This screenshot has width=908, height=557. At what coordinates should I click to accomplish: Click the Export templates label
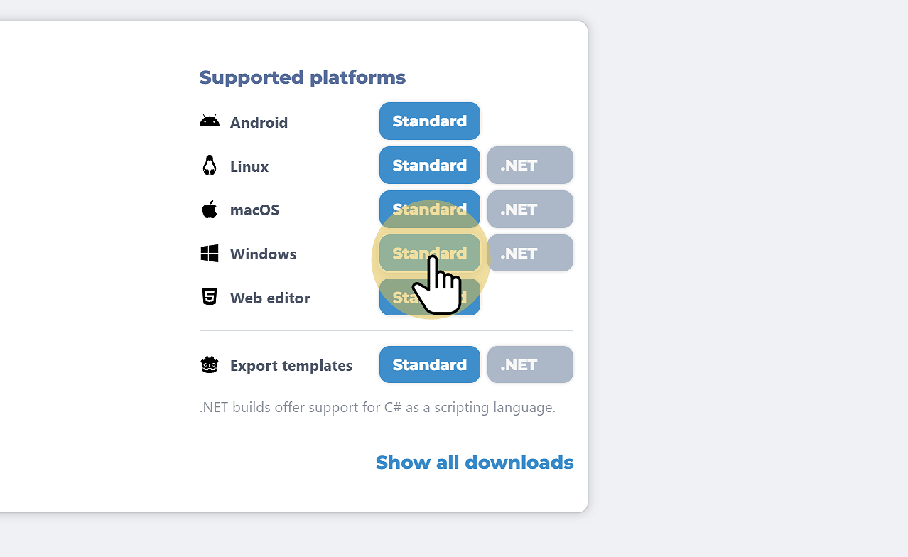pos(291,366)
